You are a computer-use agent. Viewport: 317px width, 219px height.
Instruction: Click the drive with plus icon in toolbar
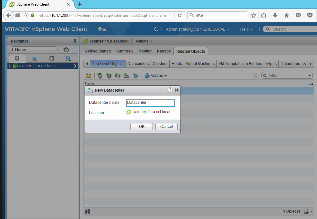pyautogui.click(x=127, y=76)
